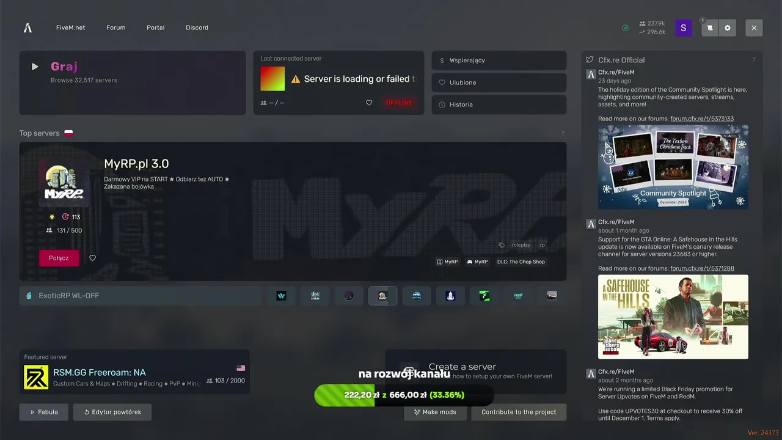The image size is (782, 440).
Task: Click the rp tag on MyRP server
Action: click(542, 245)
